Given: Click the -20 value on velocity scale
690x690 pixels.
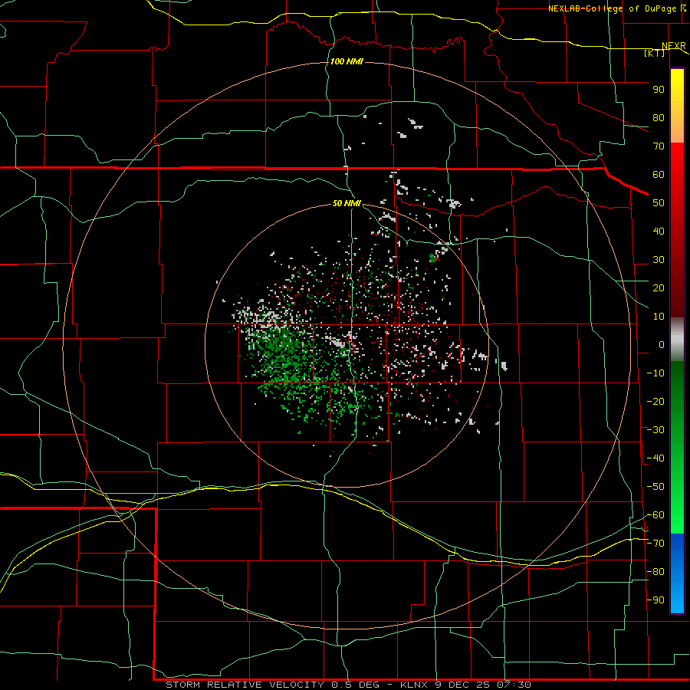Looking at the screenshot, I should 655,401.
